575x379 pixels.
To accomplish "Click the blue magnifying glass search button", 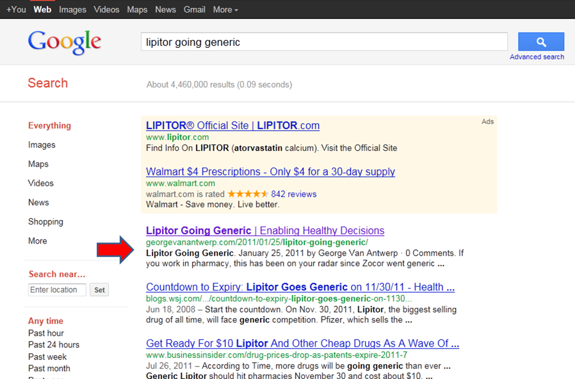I will point(541,41).
